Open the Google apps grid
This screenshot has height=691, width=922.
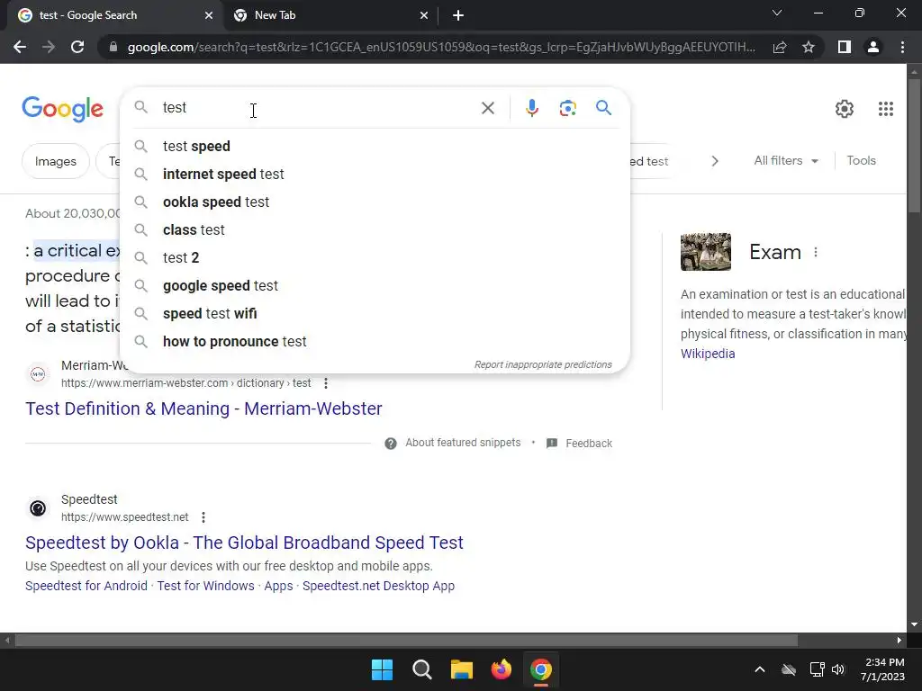[x=886, y=109]
